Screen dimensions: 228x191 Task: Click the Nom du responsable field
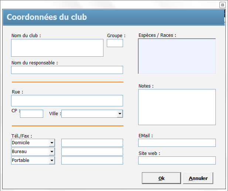(67, 70)
